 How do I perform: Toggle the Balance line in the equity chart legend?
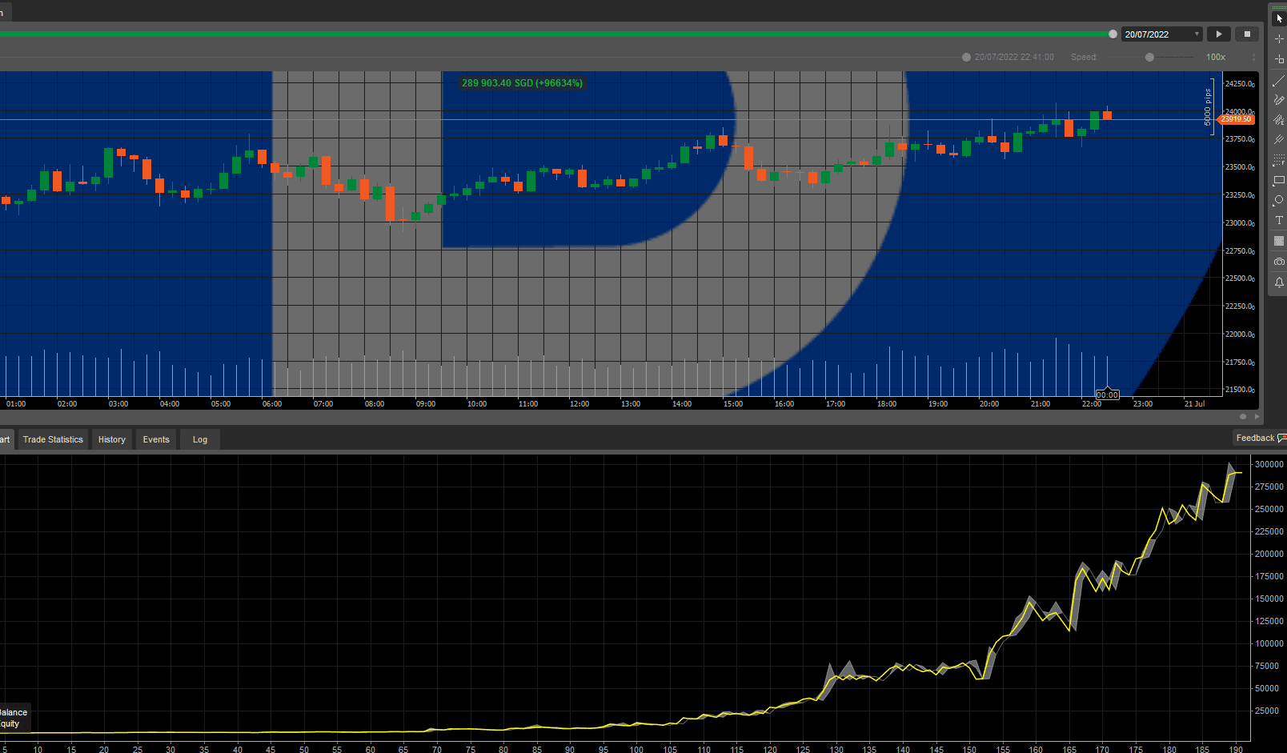[14, 711]
